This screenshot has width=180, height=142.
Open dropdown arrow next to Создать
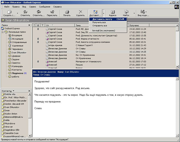coord(18,13)
